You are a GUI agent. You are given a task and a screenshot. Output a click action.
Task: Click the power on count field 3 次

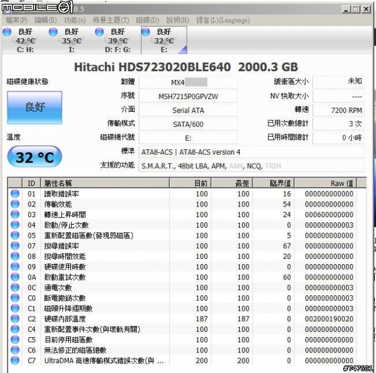coord(339,124)
